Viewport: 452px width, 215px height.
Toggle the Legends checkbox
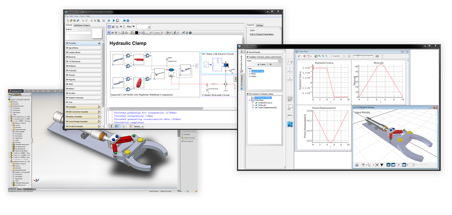[332, 56]
